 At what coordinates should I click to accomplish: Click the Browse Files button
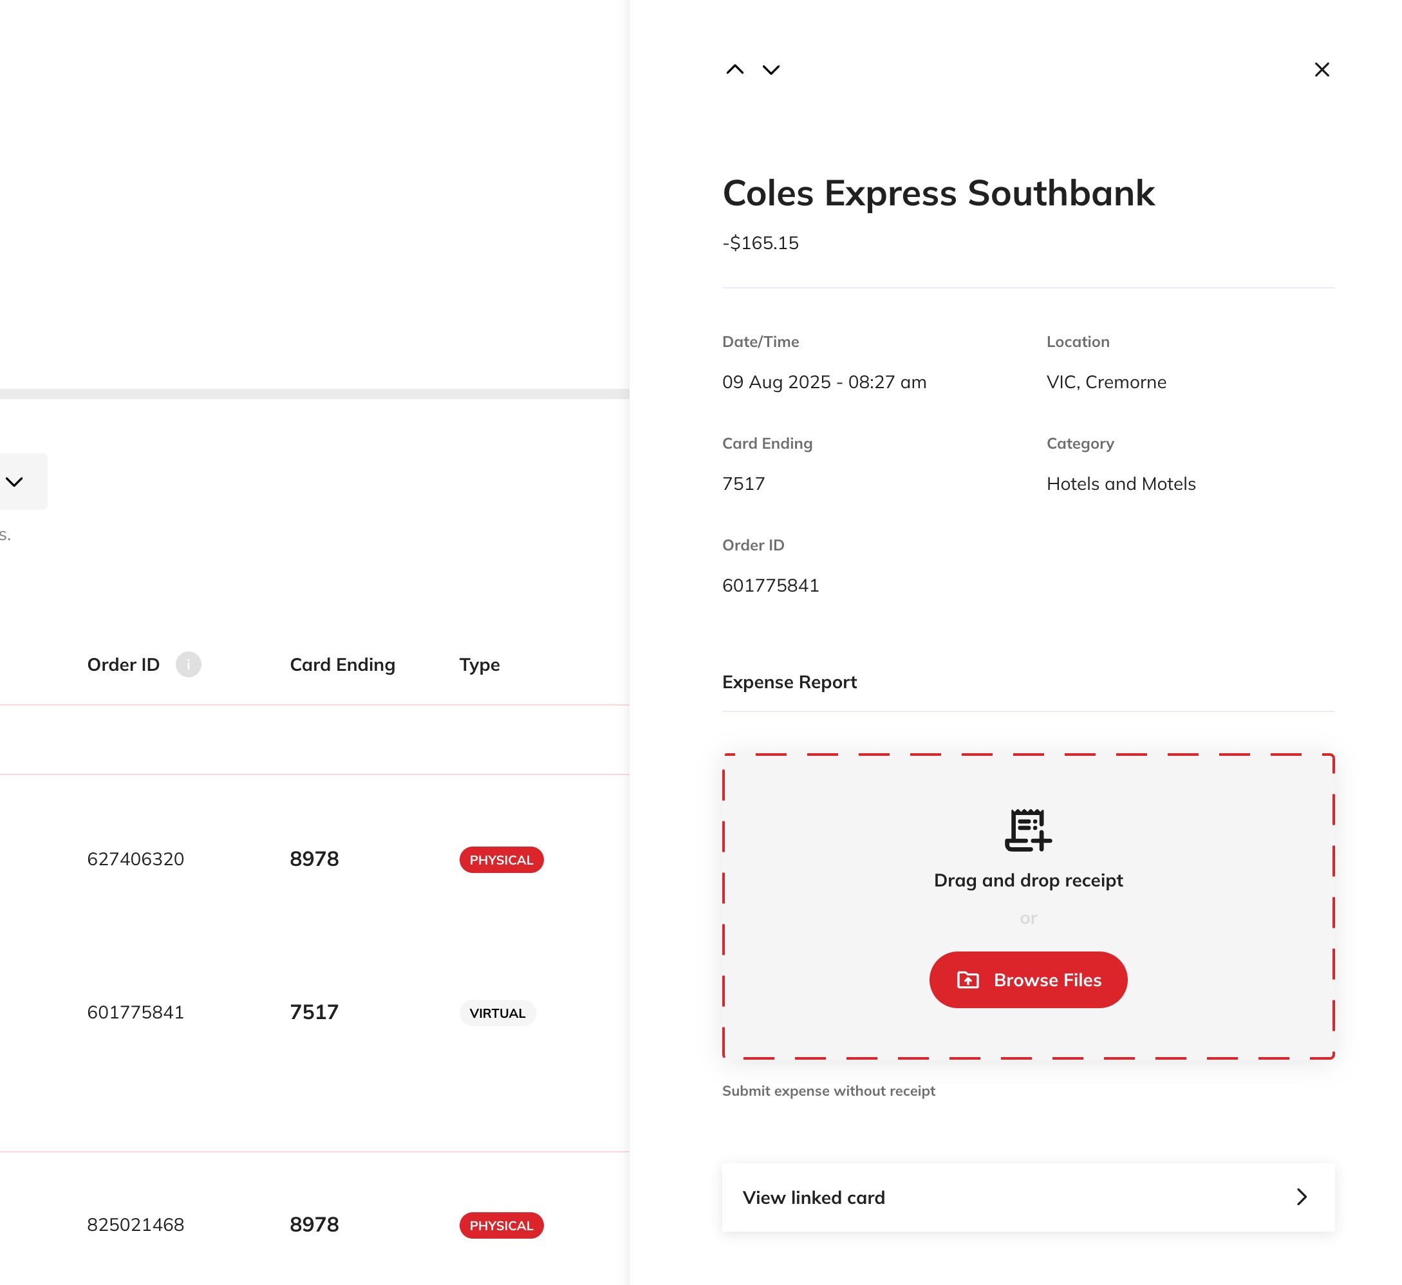click(1028, 979)
